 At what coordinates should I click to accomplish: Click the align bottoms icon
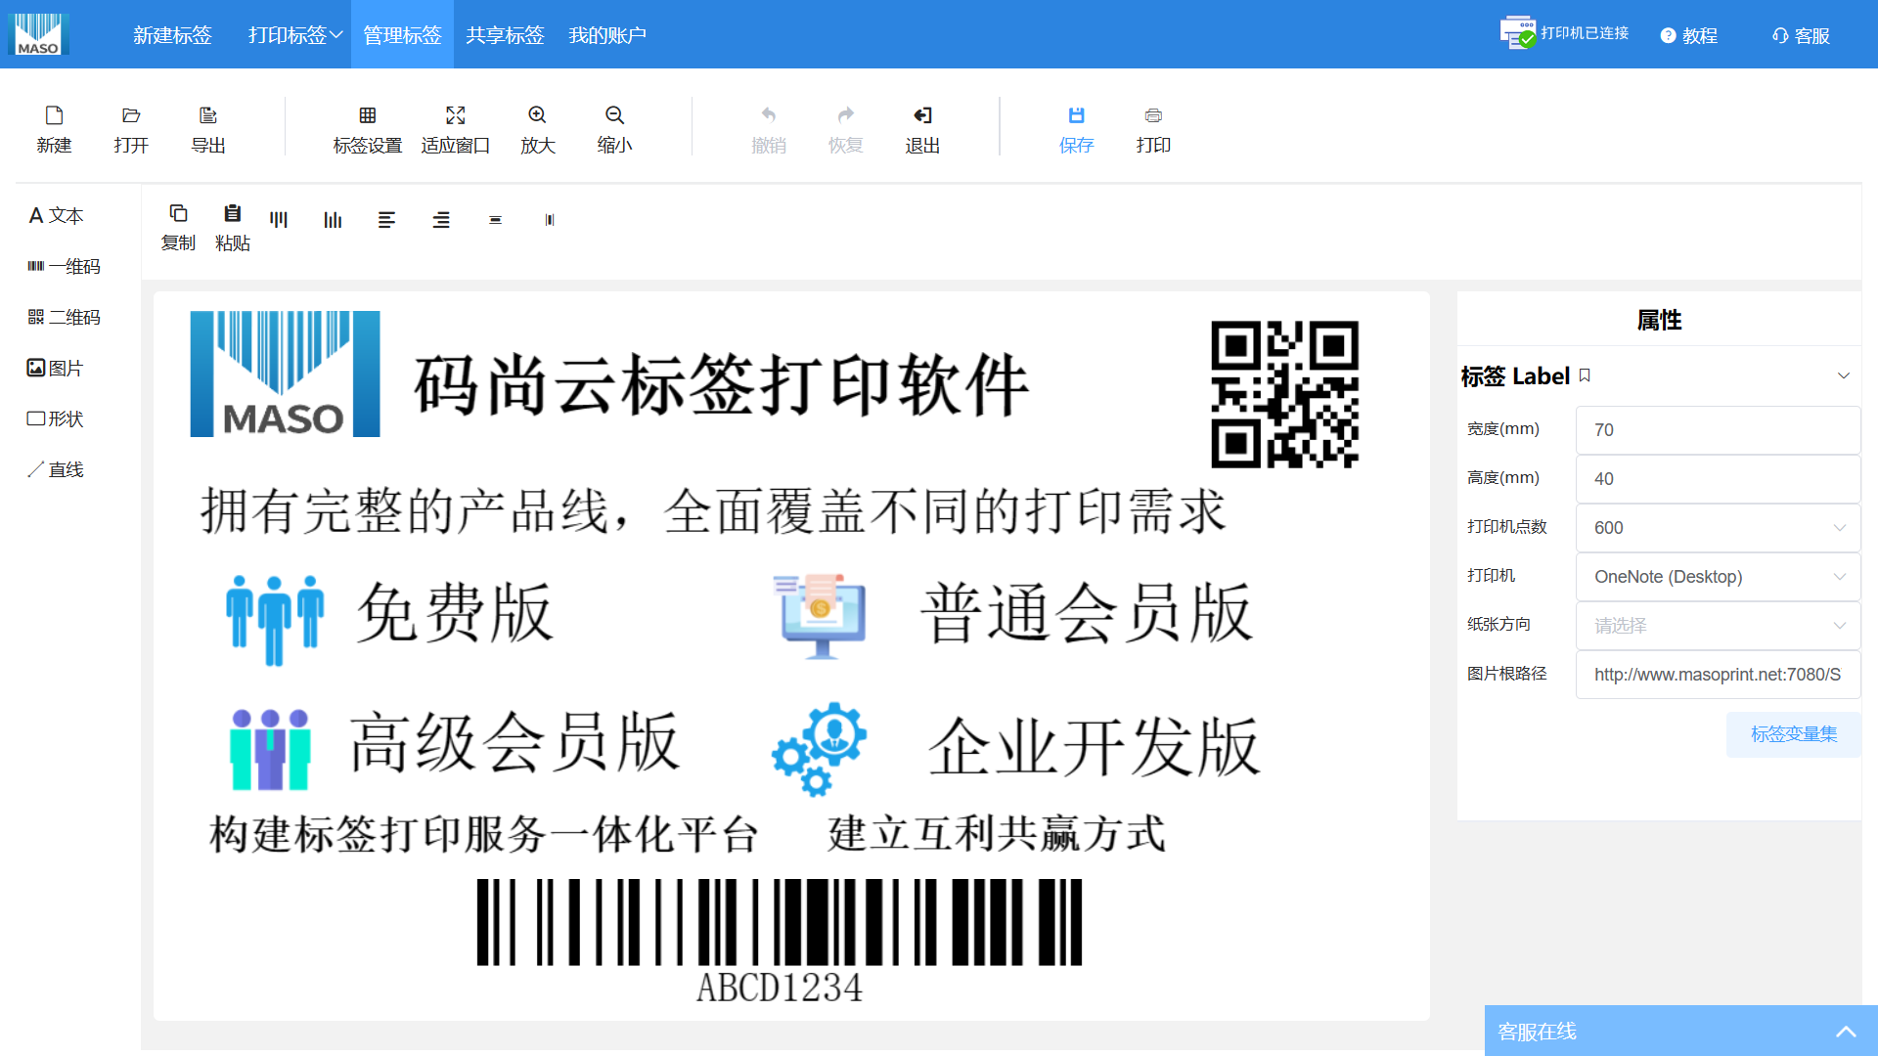[x=333, y=220]
